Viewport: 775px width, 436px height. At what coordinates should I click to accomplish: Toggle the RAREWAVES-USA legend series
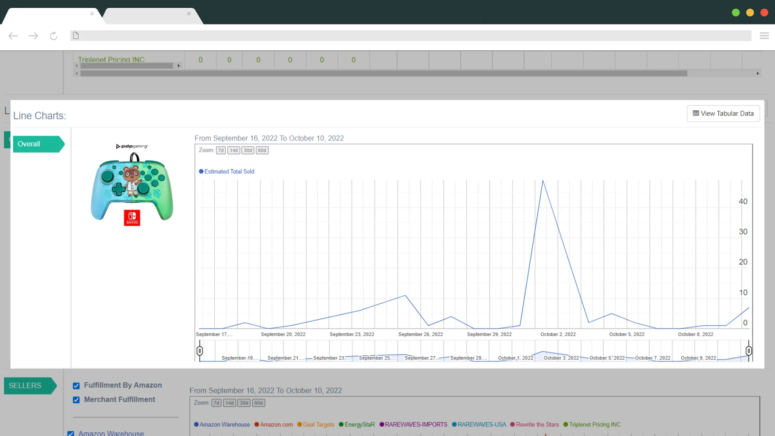pyautogui.click(x=479, y=425)
